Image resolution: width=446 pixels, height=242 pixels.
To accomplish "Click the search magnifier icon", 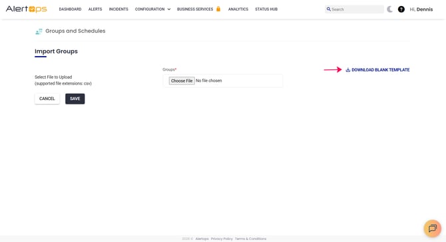I will tap(329, 9).
